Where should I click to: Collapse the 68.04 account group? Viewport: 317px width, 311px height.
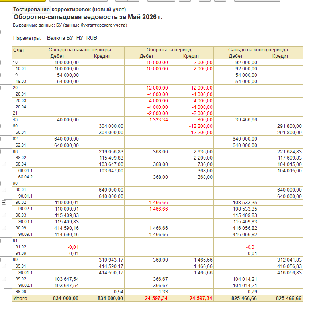coord(4,164)
